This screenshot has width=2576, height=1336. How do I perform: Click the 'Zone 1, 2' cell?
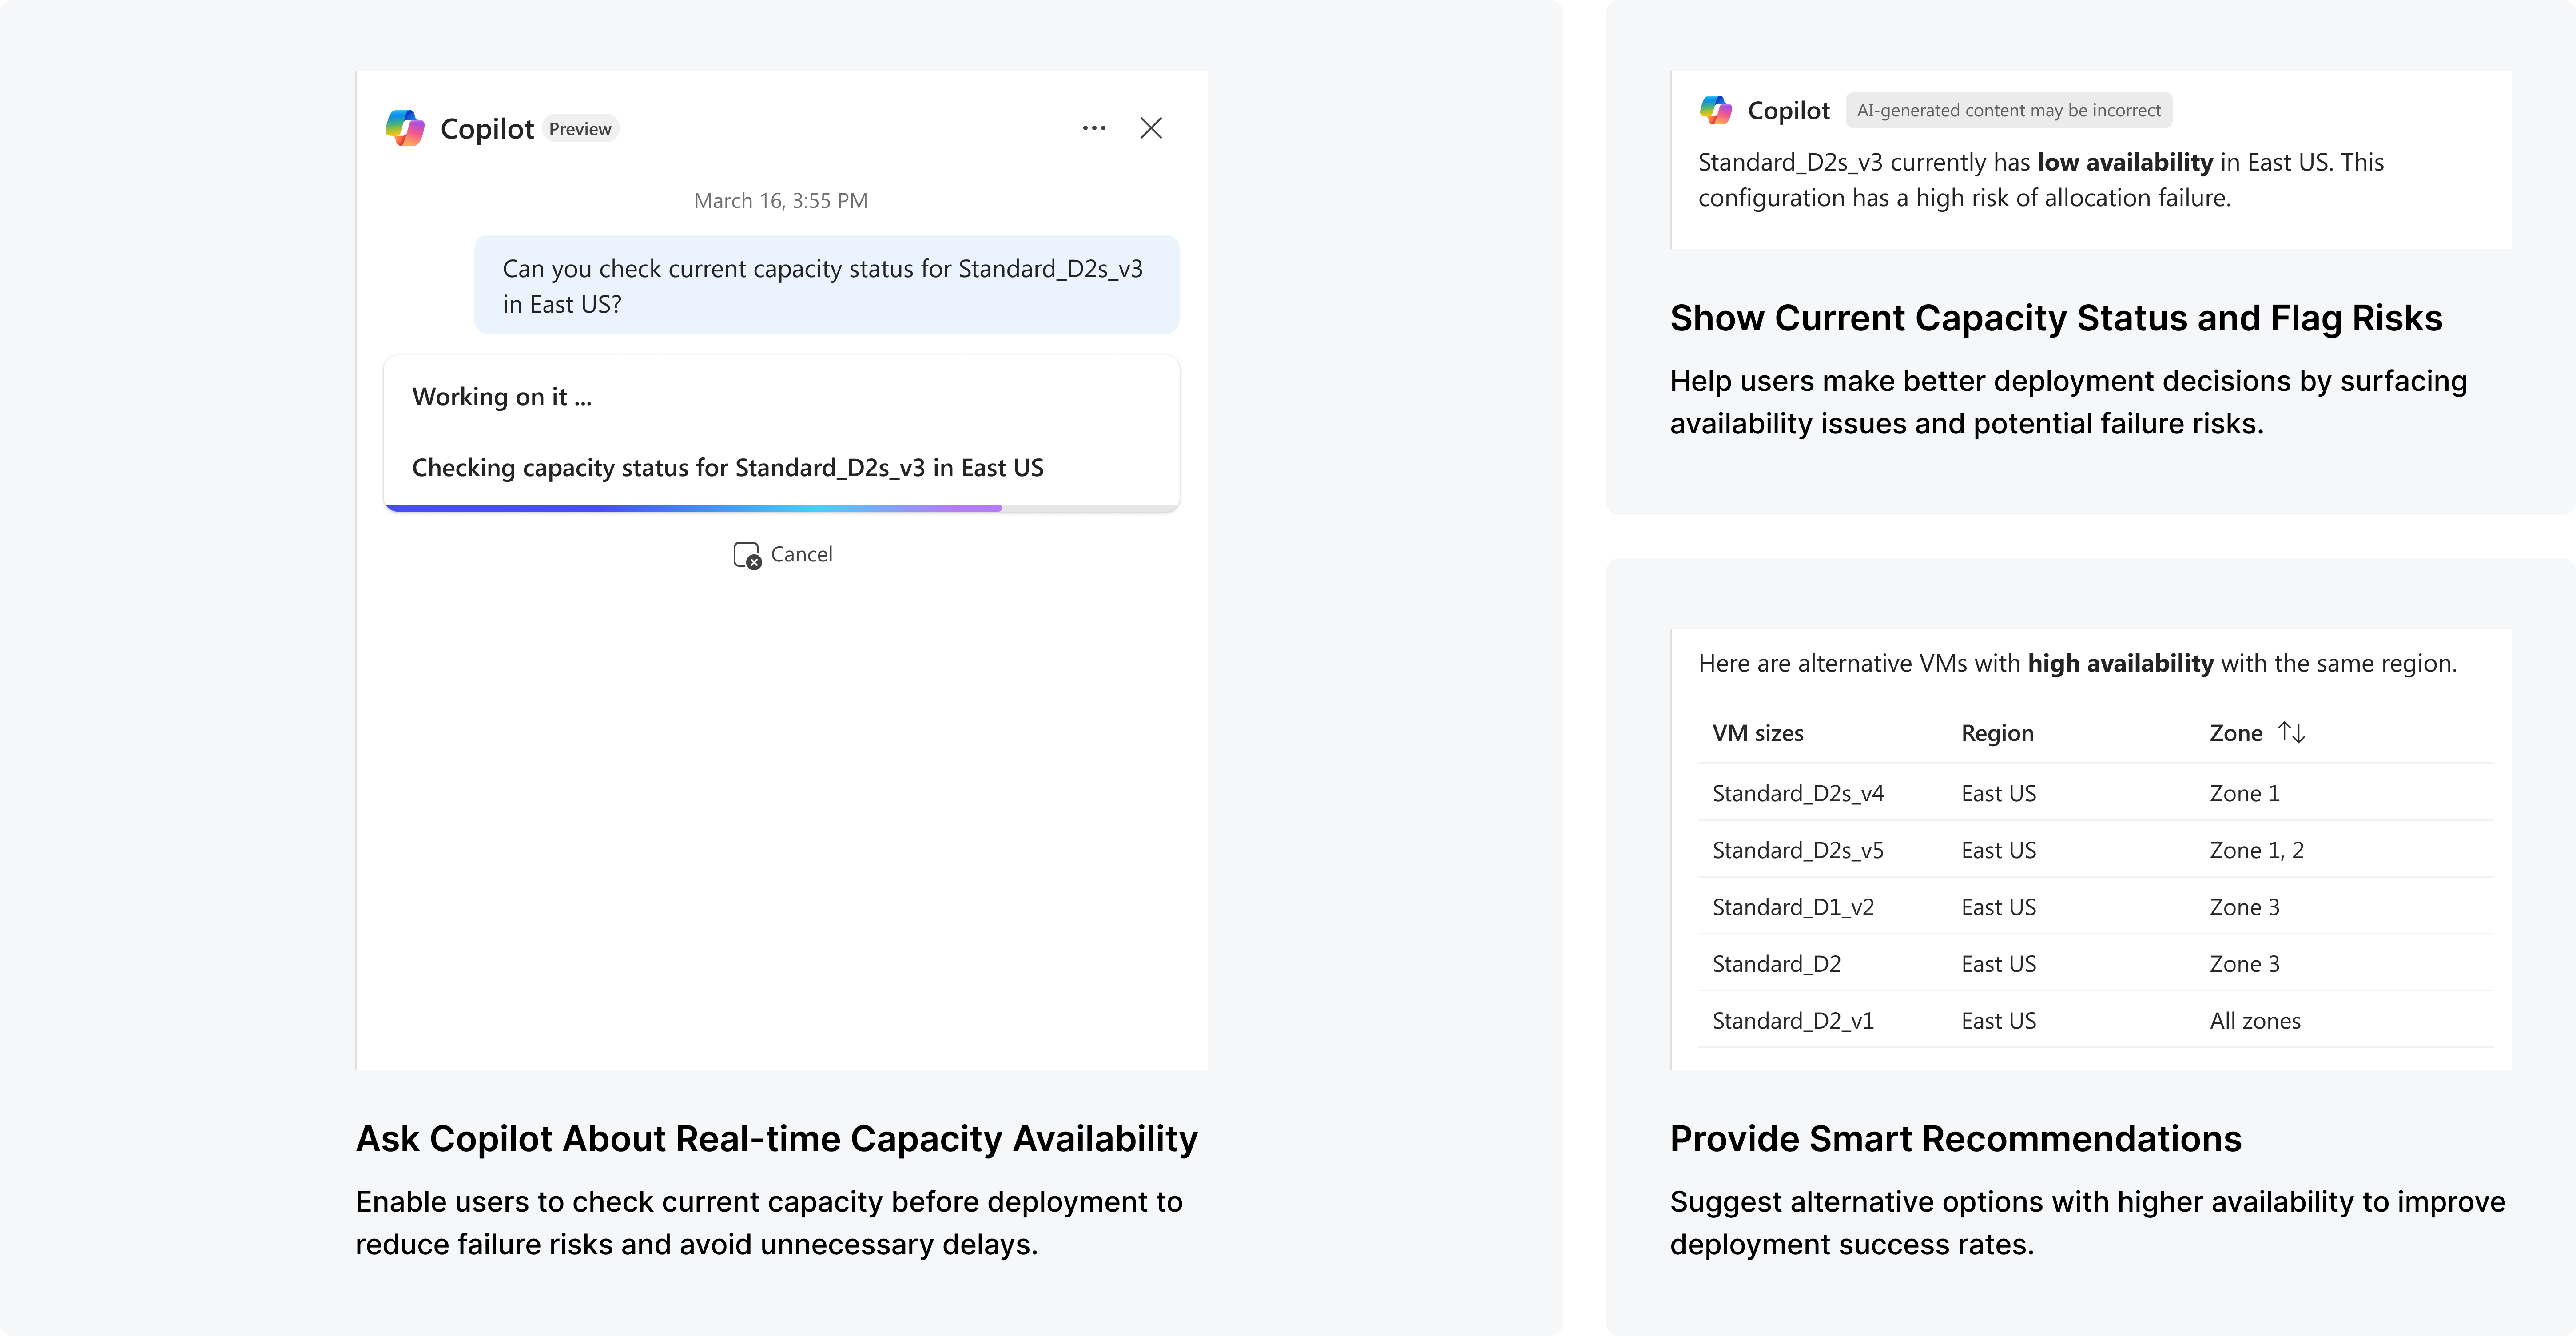[x=2257, y=850]
